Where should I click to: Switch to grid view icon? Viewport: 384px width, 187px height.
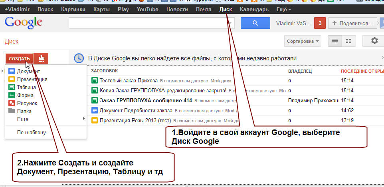pyautogui.click(x=349, y=41)
